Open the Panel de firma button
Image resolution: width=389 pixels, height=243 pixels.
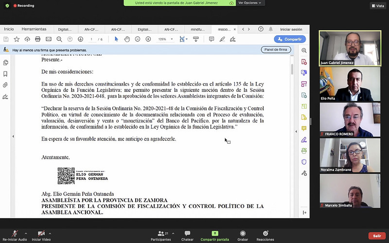click(276, 50)
